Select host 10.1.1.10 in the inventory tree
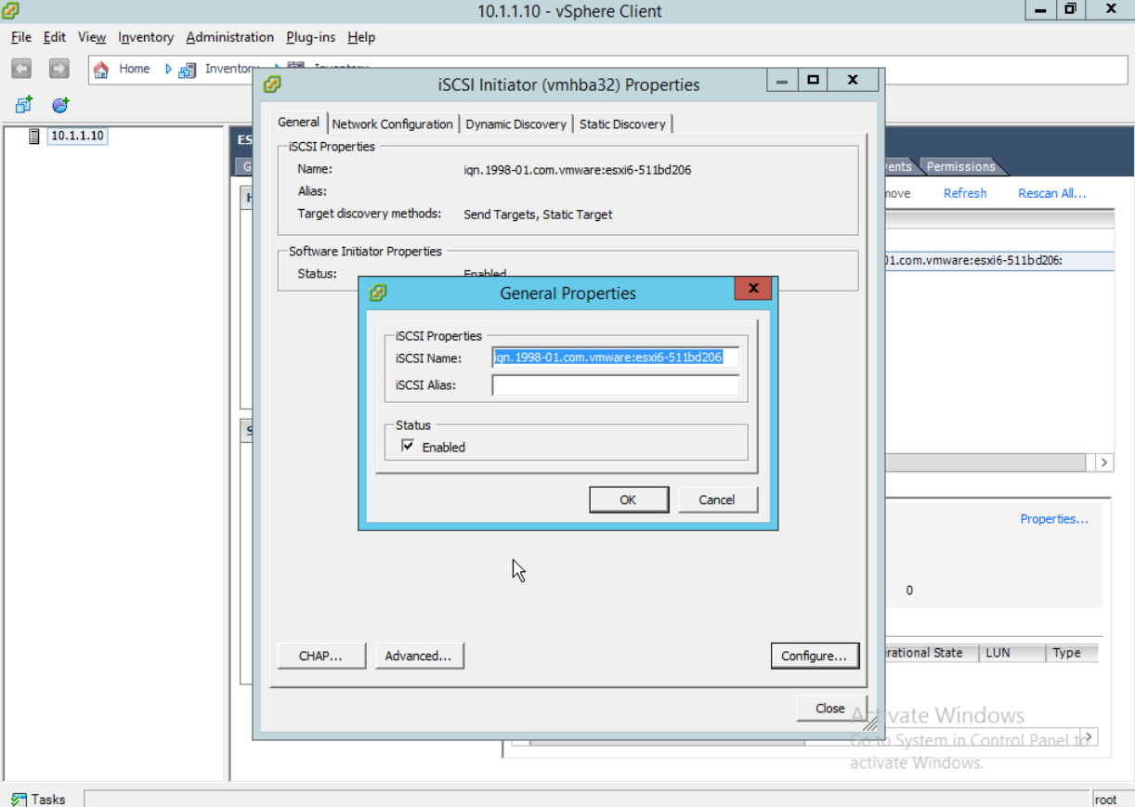This screenshot has height=807, width=1135. click(x=75, y=136)
